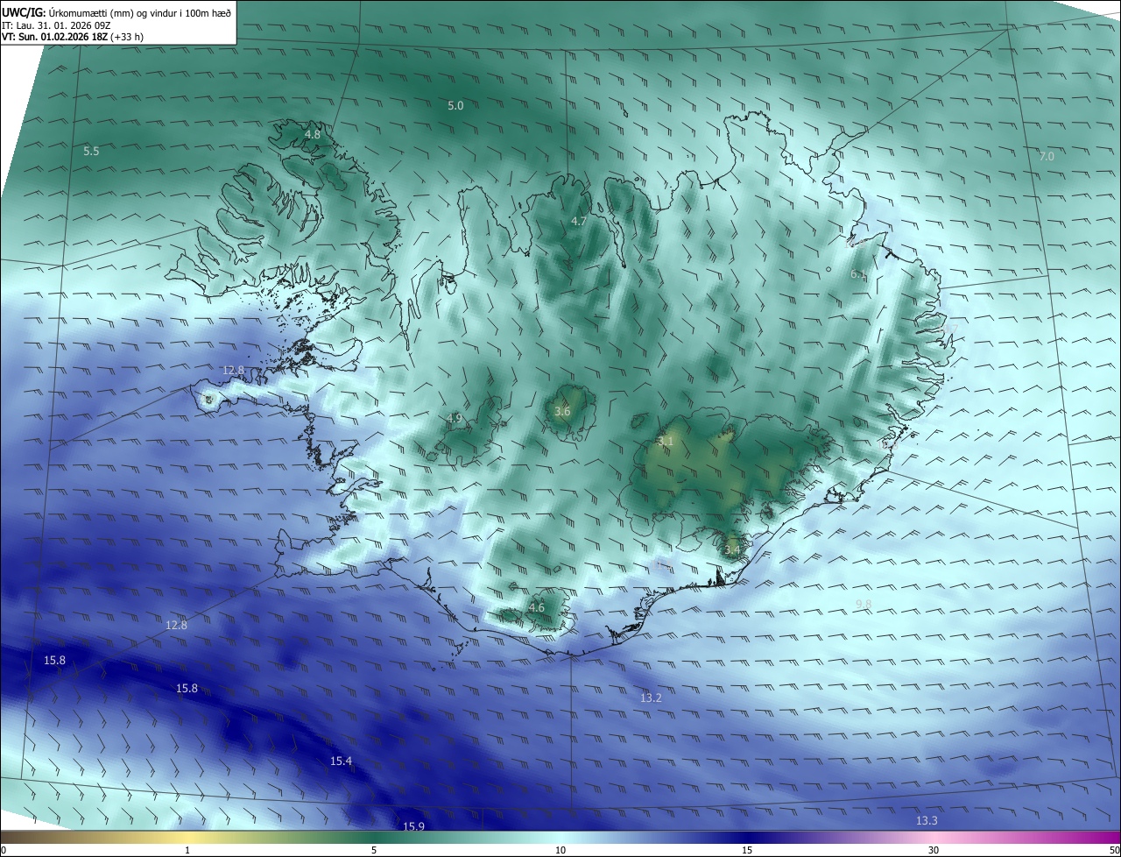Click the "5" tick label on the colour scale
This screenshot has height=857, width=1121.
pos(374,850)
